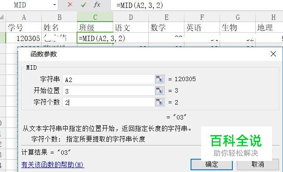
Task: Close the 函数参数 dialog
Action: (273, 54)
